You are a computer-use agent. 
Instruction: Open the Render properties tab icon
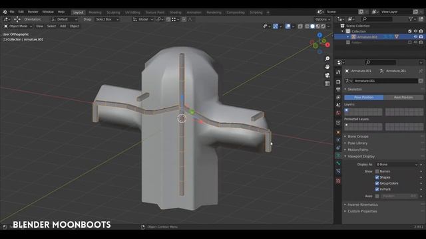click(338, 82)
